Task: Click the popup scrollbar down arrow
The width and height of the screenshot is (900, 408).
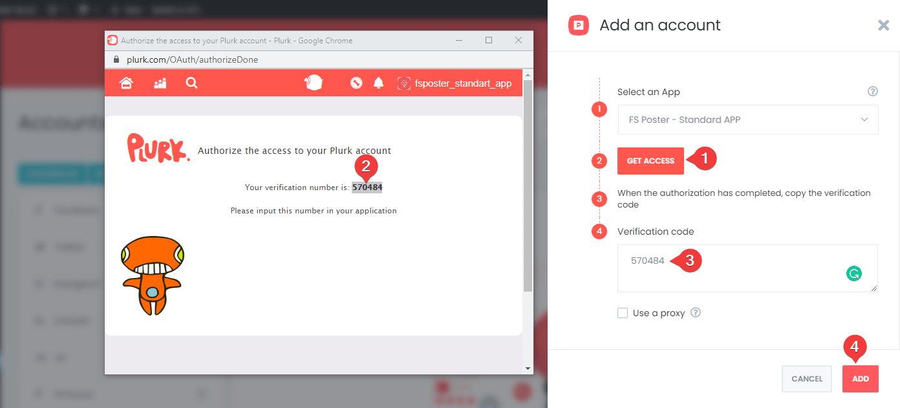Action: pyautogui.click(x=528, y=369)
